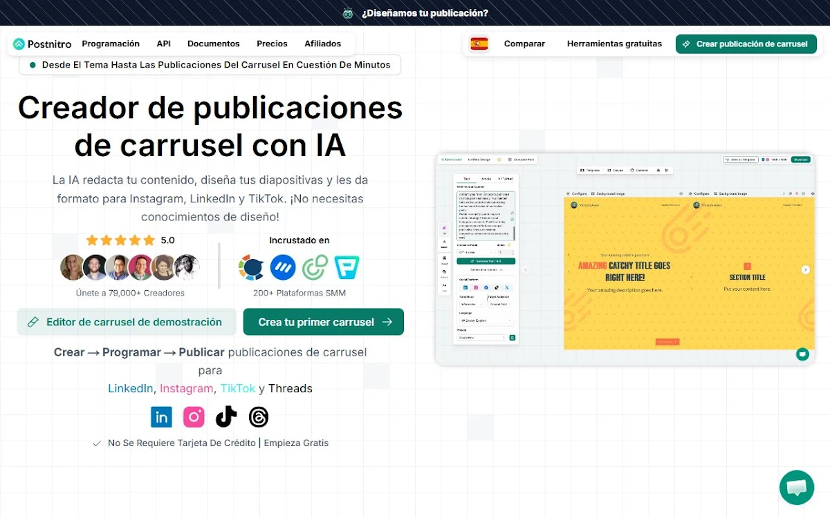Click the 5.0 rating text
830x518 pixels.
click(167, 240)
